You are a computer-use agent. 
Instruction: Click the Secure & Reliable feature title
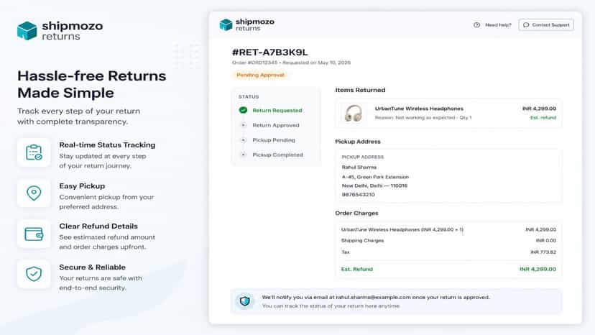pos(92,267)
